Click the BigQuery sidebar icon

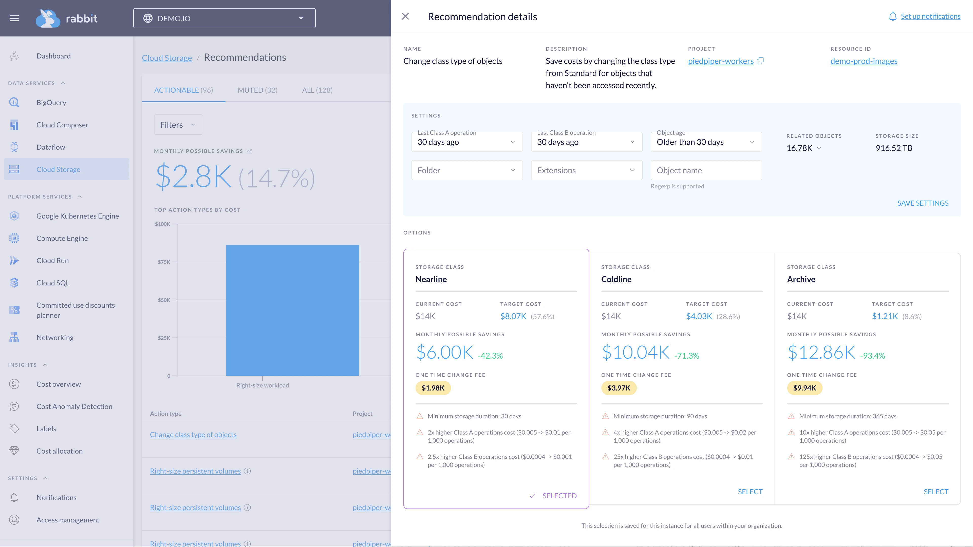(x=14, y=102)
